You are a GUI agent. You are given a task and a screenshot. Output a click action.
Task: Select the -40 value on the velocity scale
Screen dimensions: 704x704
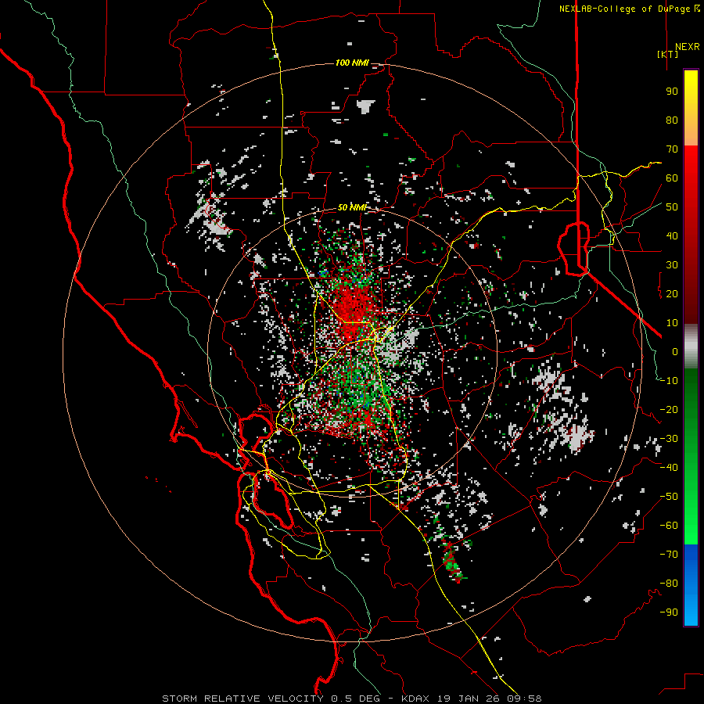coord(669,468)
